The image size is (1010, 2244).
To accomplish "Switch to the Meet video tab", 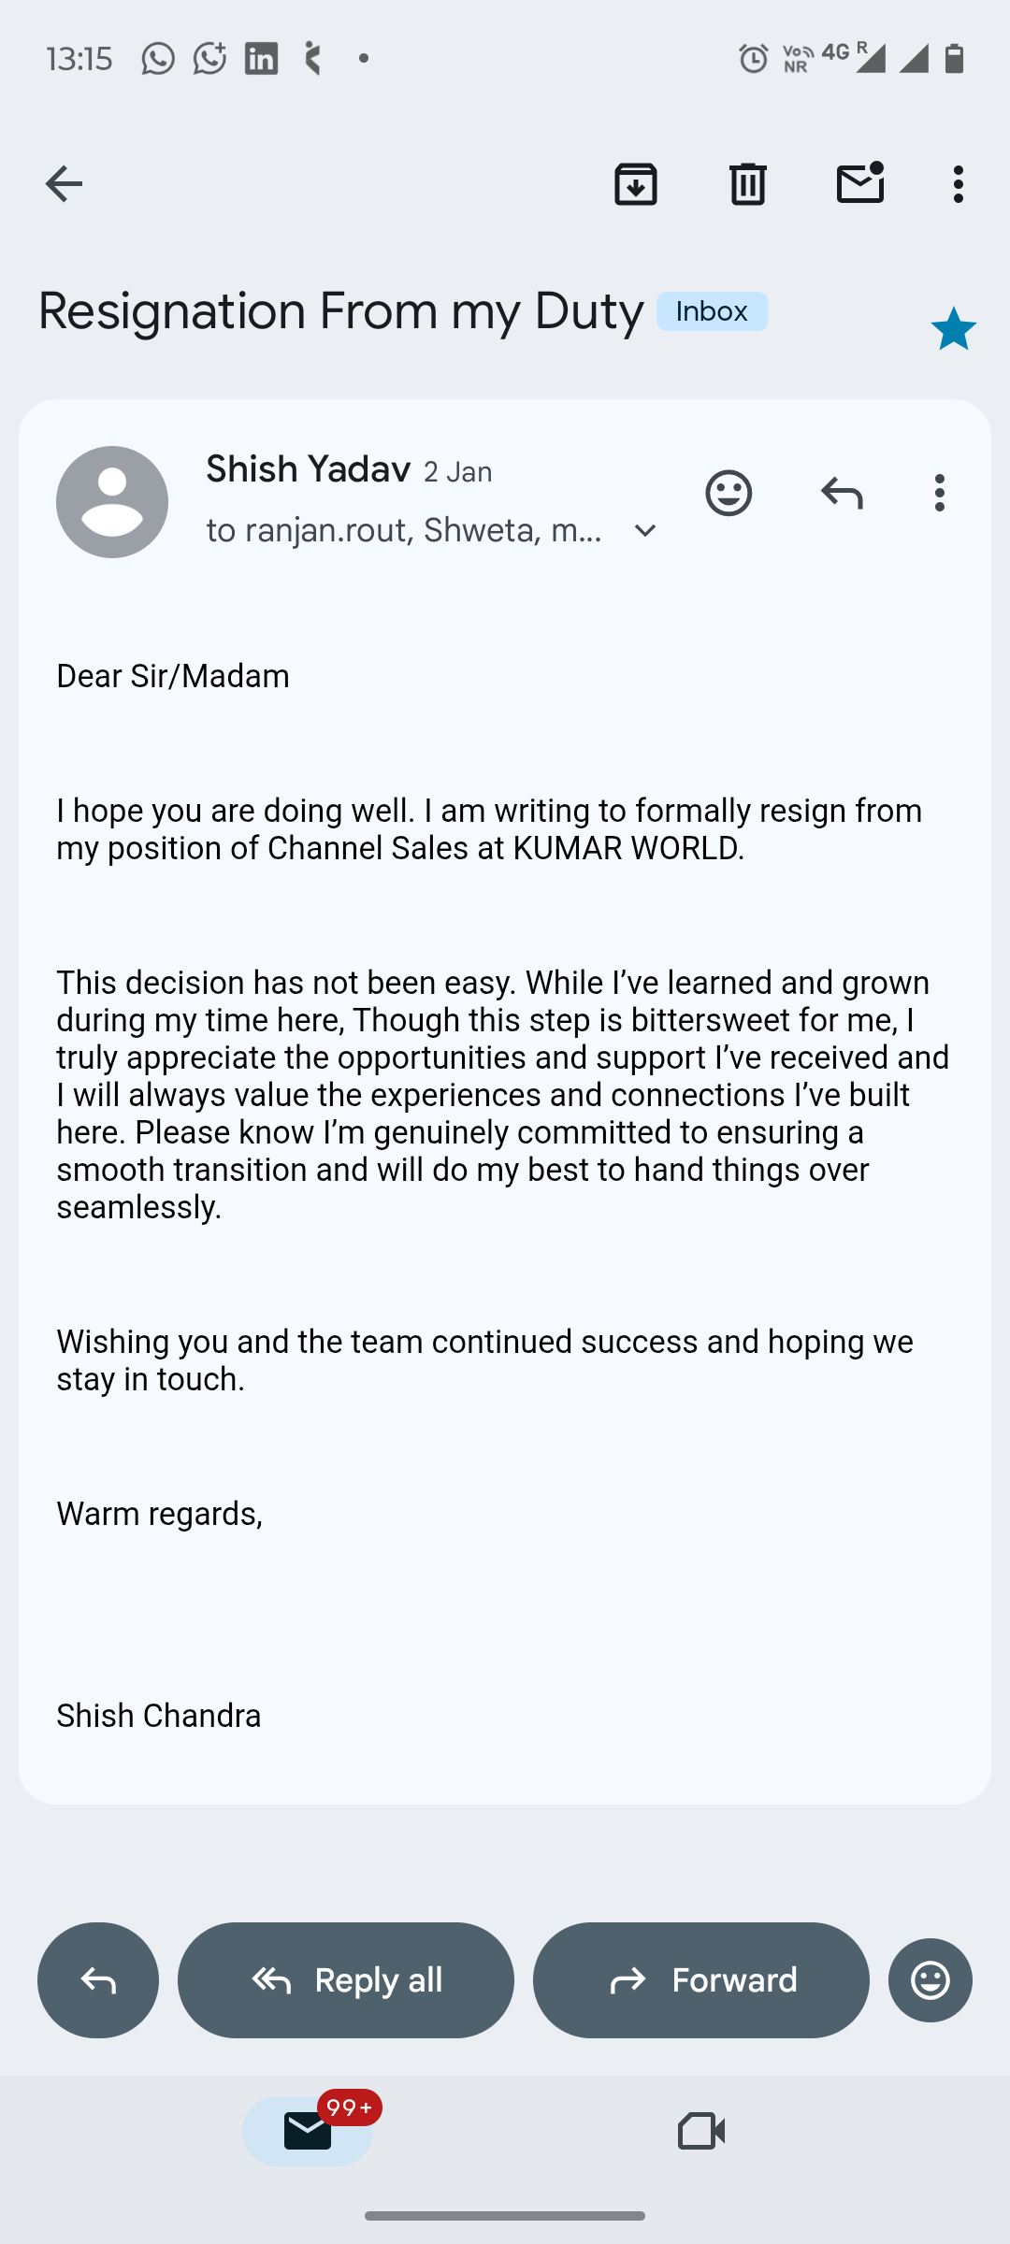I will click(701, 2131).
